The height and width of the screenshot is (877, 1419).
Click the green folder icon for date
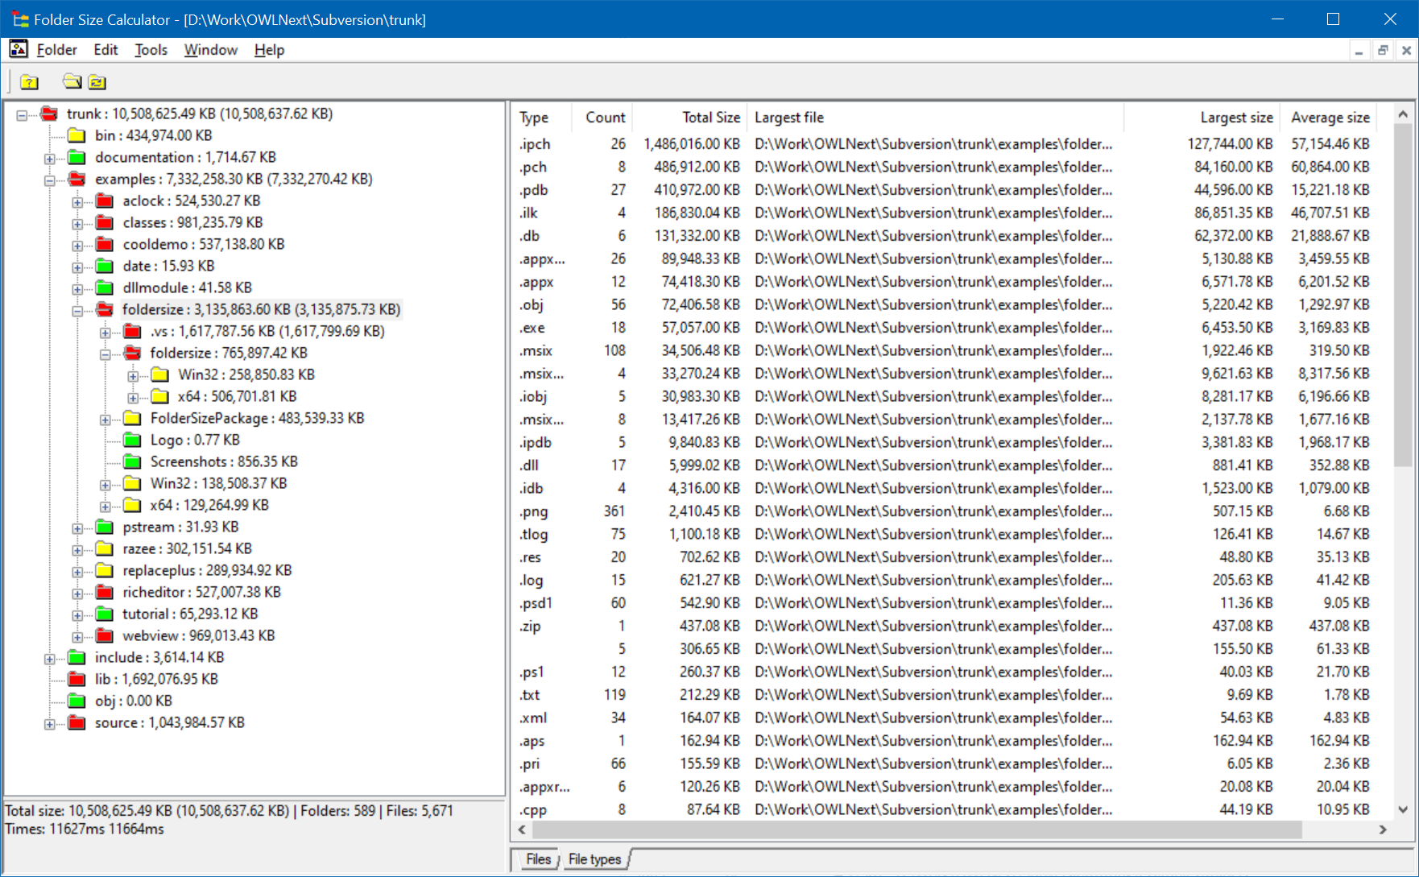[x=105, y=266]
